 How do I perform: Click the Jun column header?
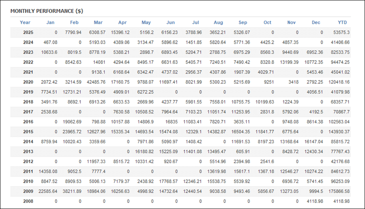[x=171, y=23]
